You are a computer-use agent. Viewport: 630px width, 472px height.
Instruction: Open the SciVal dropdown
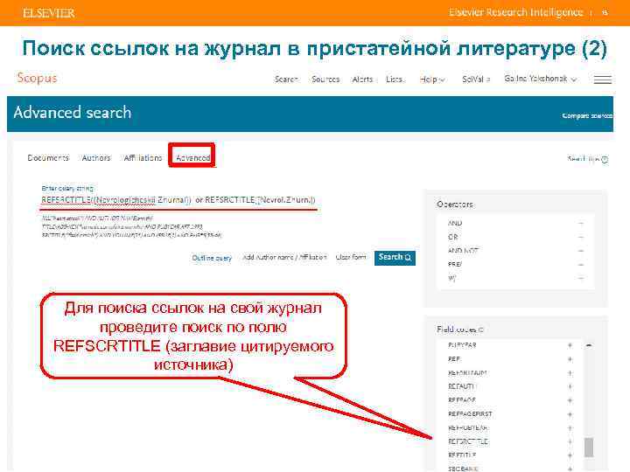[476, 79]
